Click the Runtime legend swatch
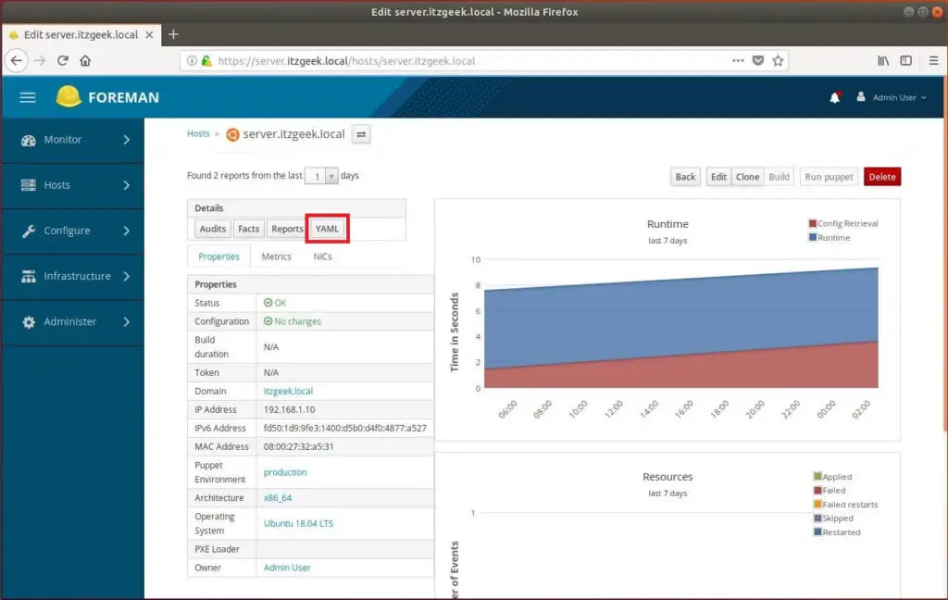Viewport: 948px width, 600px height. point(813,238)
